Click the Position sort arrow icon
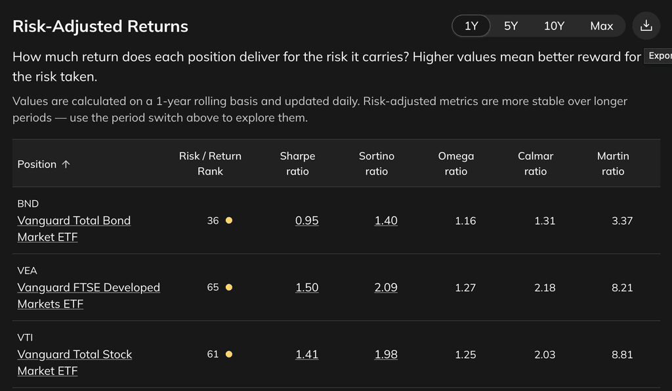 click(66, 164)
